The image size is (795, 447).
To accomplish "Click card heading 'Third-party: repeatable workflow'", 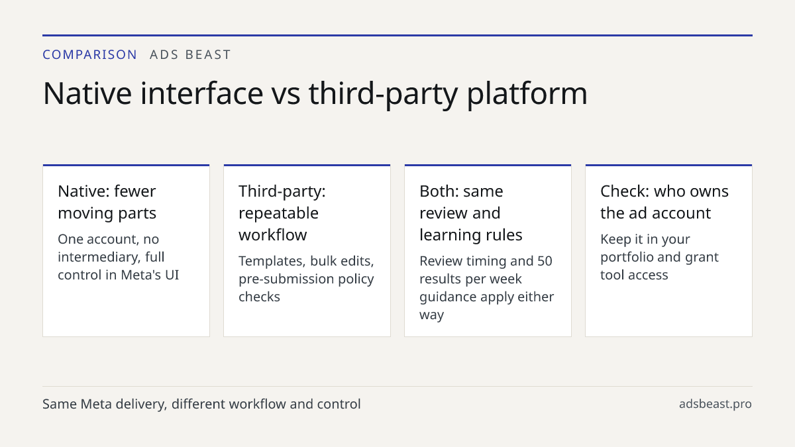I will pyautogui.click(x=282, y=213).
